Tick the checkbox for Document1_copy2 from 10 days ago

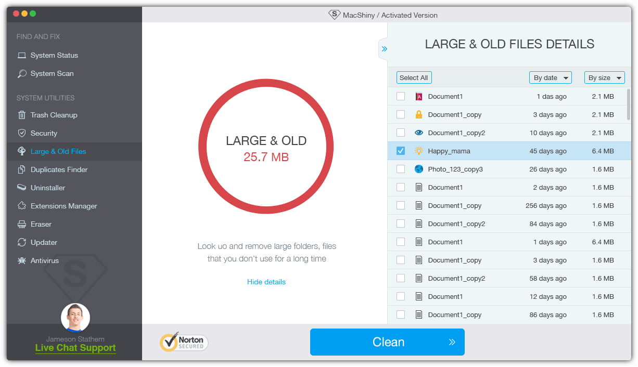pos(401,133)
